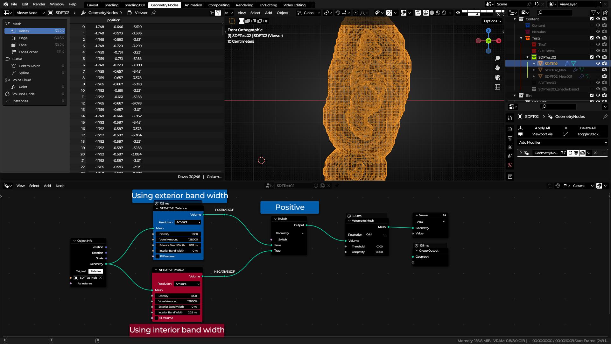The height and width of the screenshot is (344, 611).
Task: Expand the SDFT02_Neb object in outliner
Action: point(534,70)
